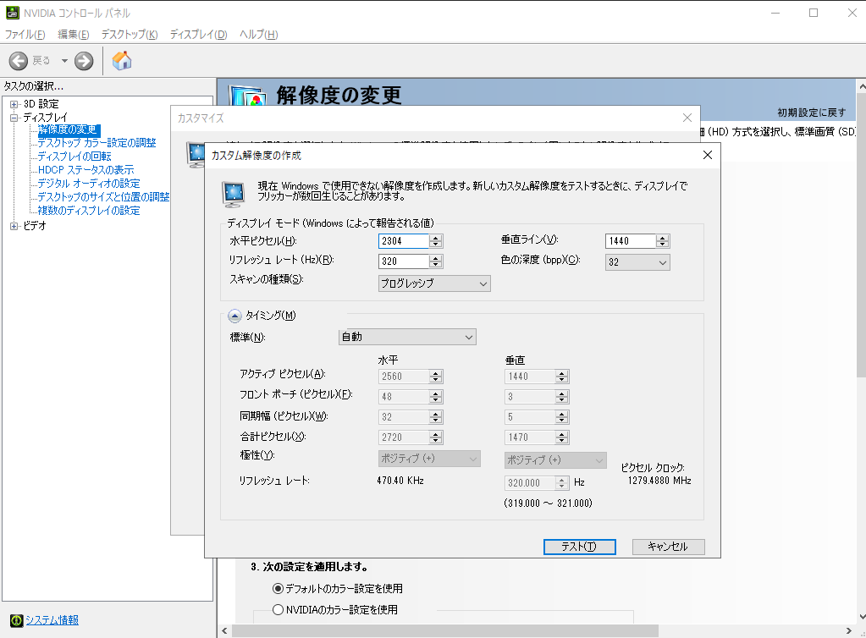
Task: Click monitor icon in custom resolution dialog
Action: 232,194
